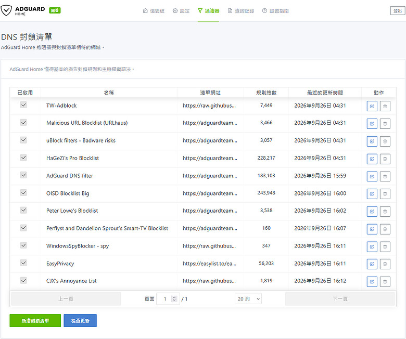406x339 pixels.
Task: Edit the Smart-TV Blocklist entry
Action: tap(372, 229)
